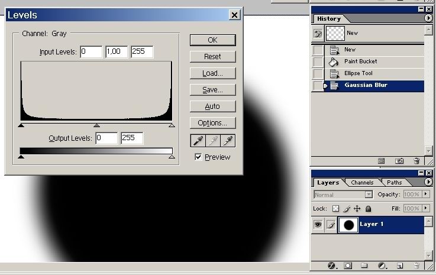The height and width of the screenshot is (275, 436).
Task: Open the Normal blend mode dropdown
Action: click(x=369, y=195)
